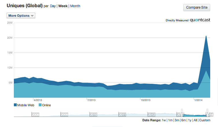Set date range to 1m

coord(170,120)
